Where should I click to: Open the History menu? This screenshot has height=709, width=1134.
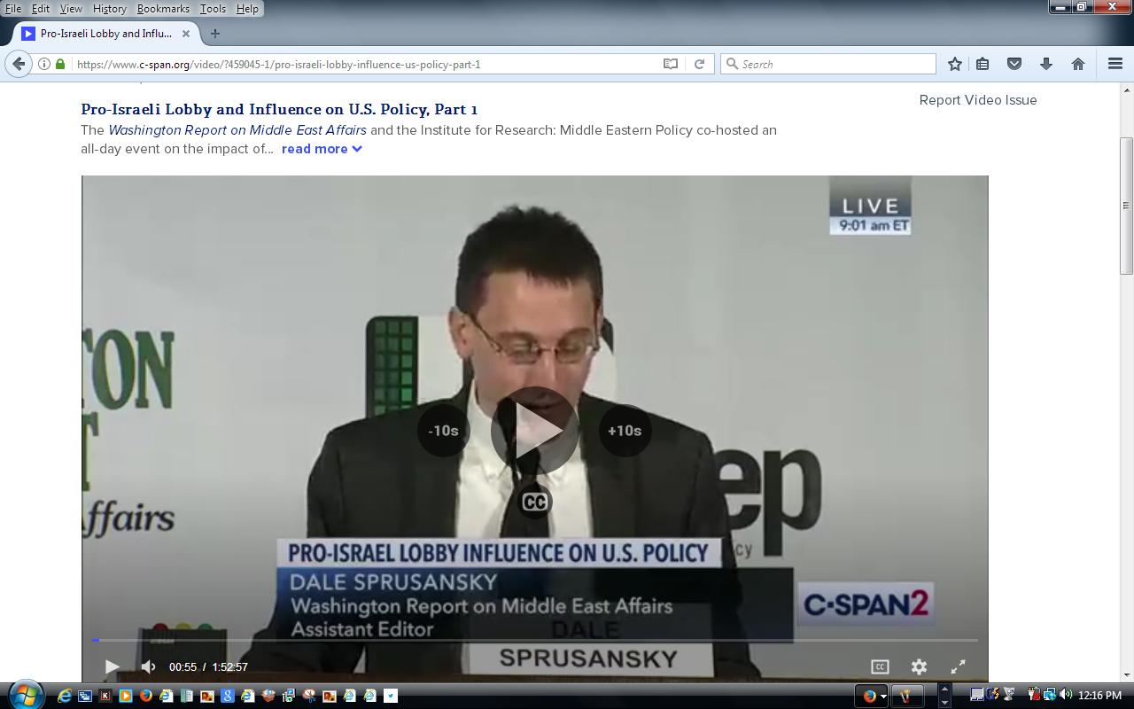click(x=109, y=8)
